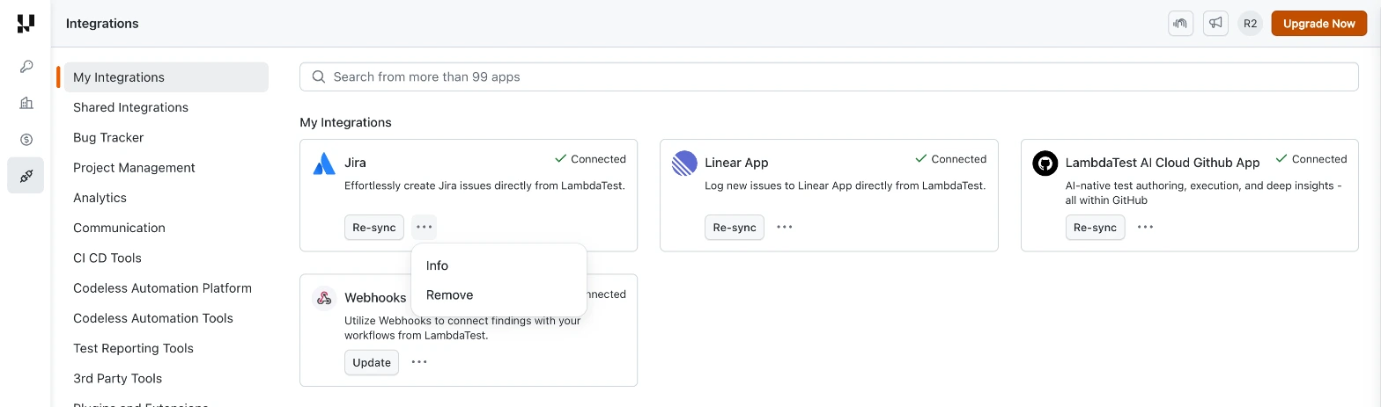Click the LambdaTest logo icon

[26, 24]
